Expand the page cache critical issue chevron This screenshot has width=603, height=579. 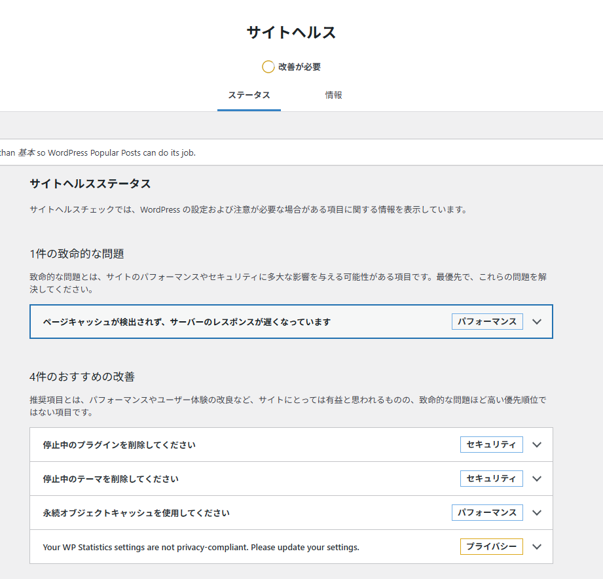click(537, 322)
